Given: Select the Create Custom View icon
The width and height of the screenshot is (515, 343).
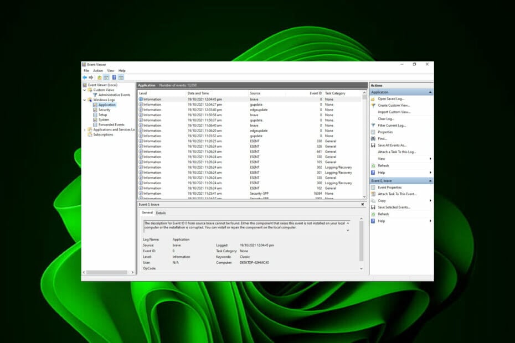Looking at the screenshot, I should click(373, 106).
